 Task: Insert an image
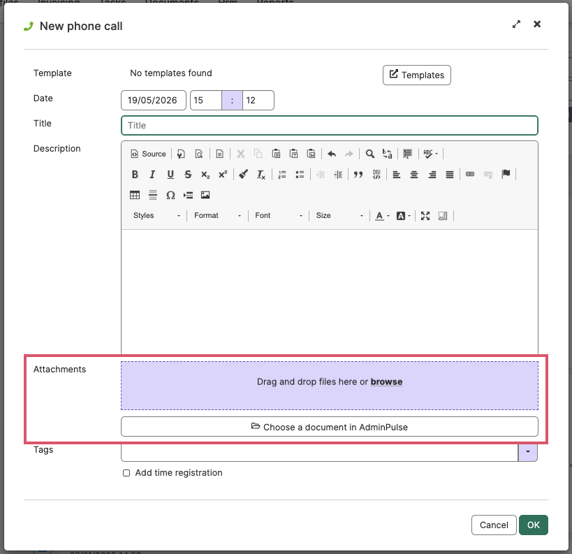[x=205, y=195]
